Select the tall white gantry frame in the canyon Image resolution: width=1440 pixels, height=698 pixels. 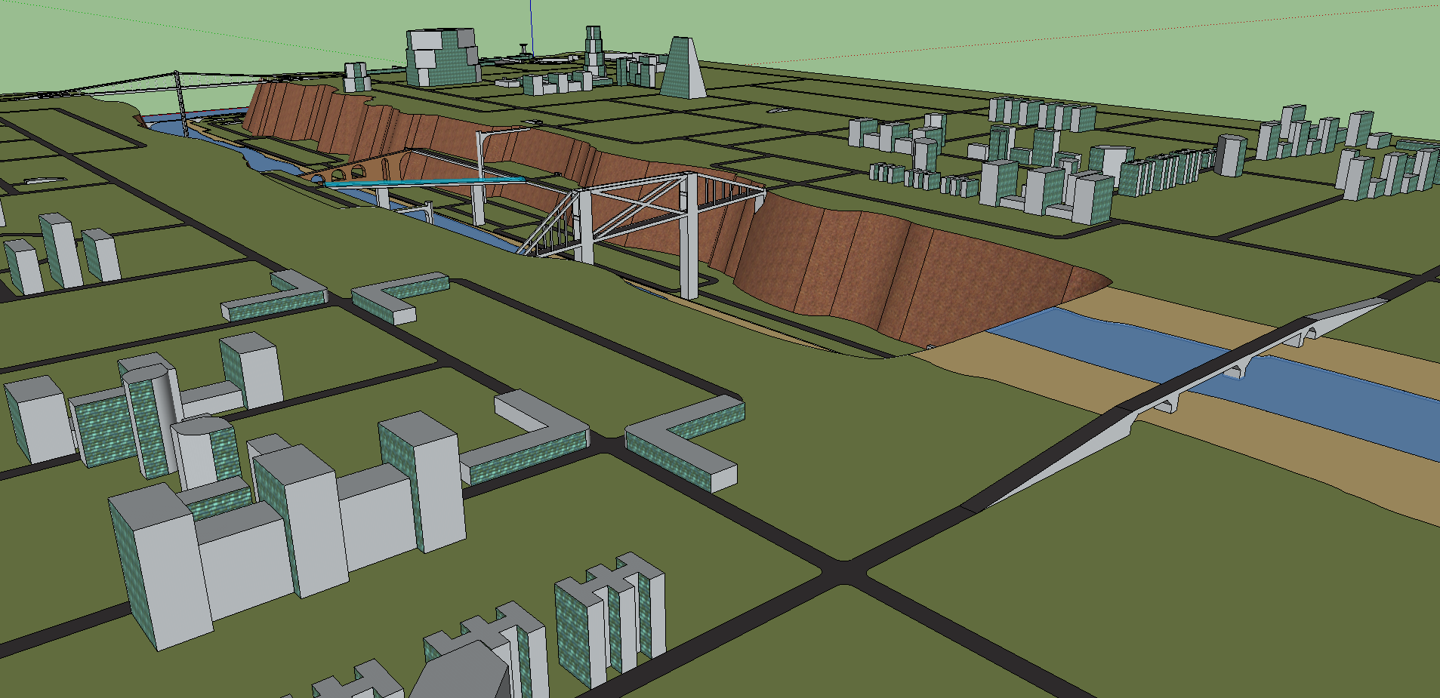coord(480,174)
